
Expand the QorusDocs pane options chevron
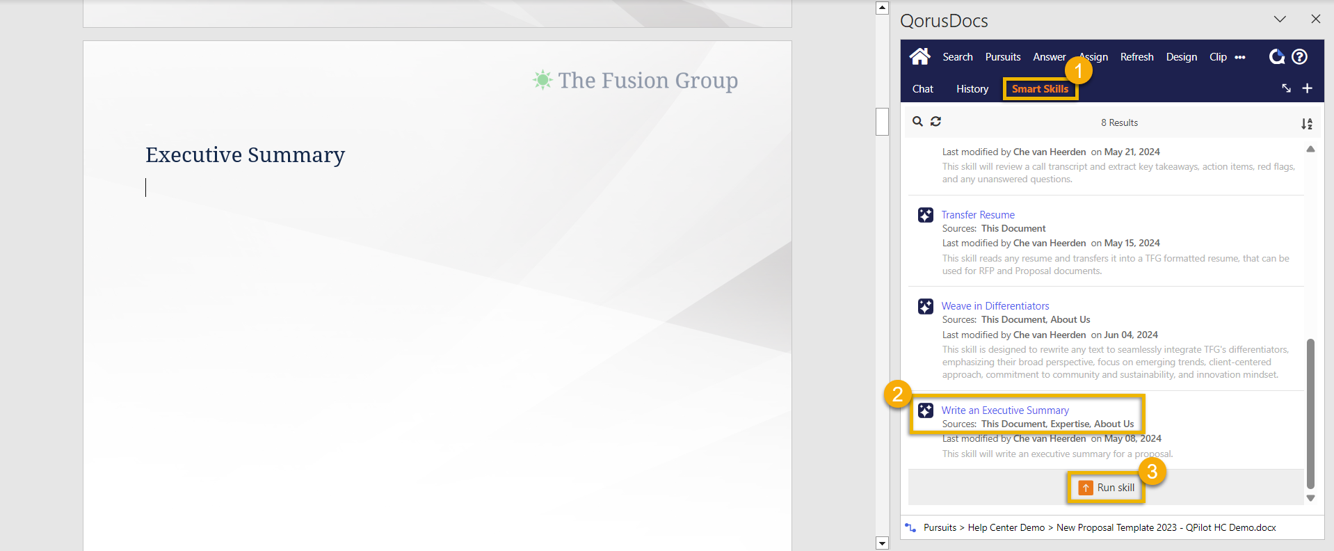pyautogui.click(x=1280, y=19)
